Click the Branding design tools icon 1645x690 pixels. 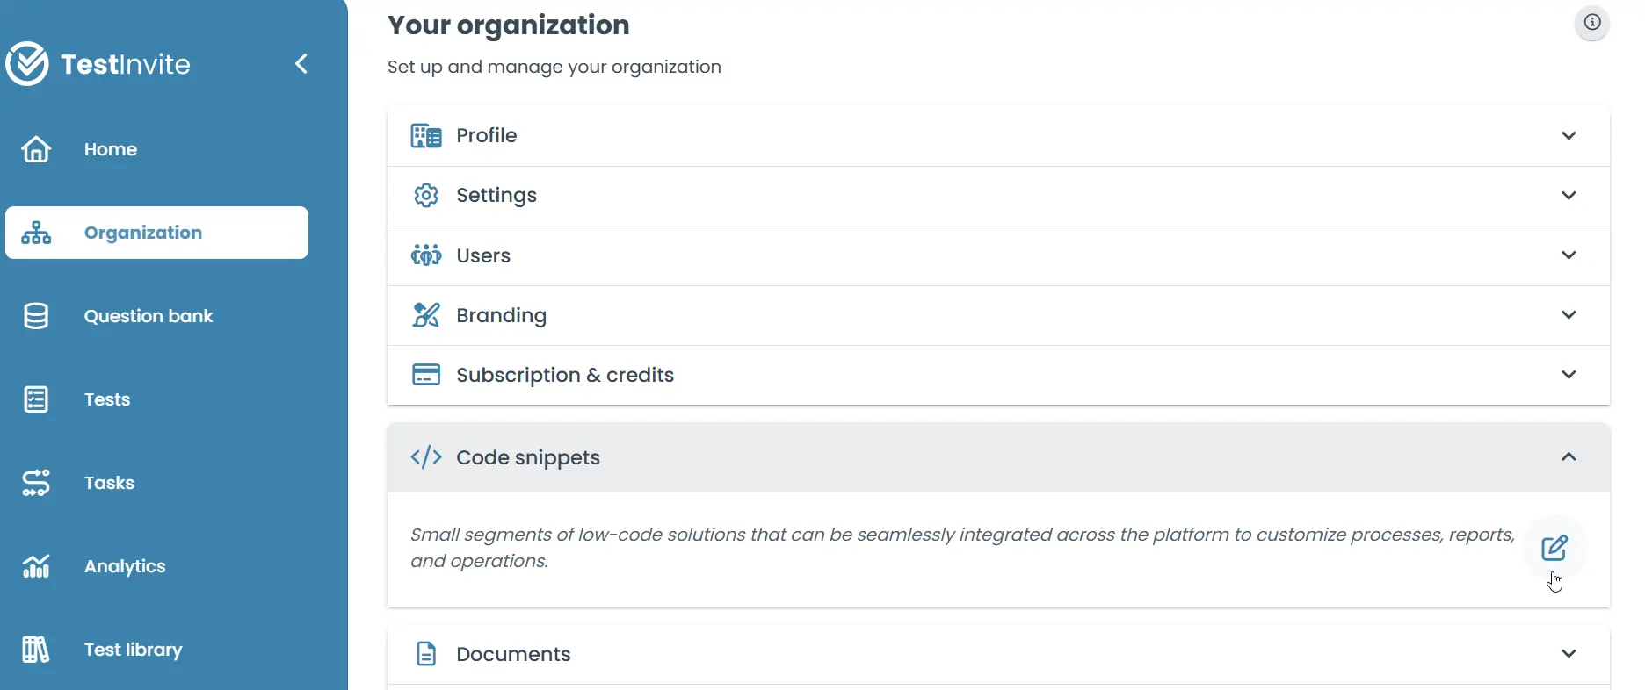[x=426, y=314]
